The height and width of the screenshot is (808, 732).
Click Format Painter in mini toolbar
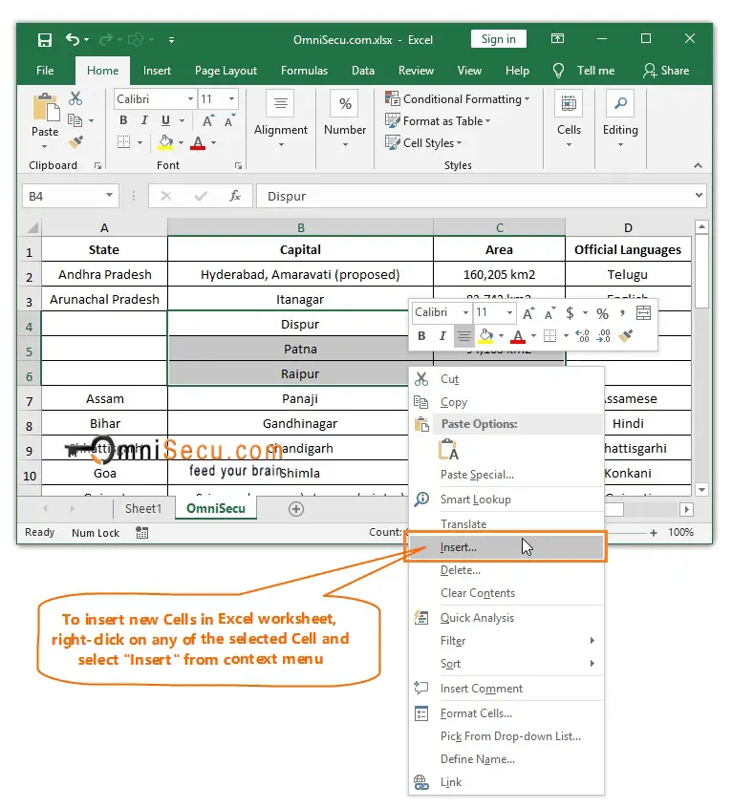pos(626,336)
